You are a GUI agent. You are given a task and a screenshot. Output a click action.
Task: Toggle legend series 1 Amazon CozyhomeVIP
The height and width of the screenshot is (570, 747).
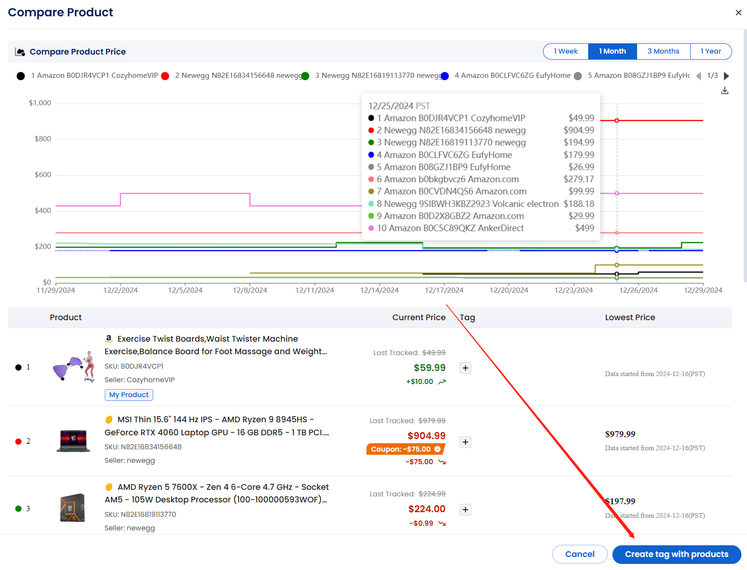(88, 76)
